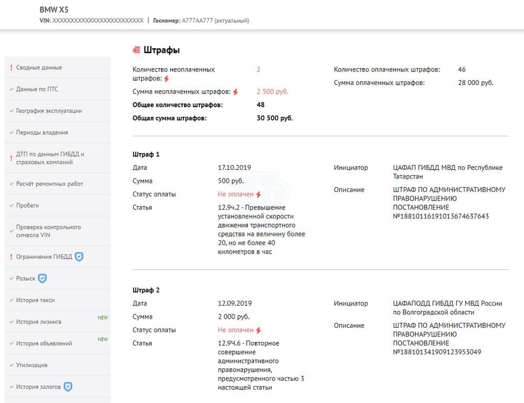Click the paid fines count 46
The height and width of the screenshot is (403, 524).
[462, 69]
